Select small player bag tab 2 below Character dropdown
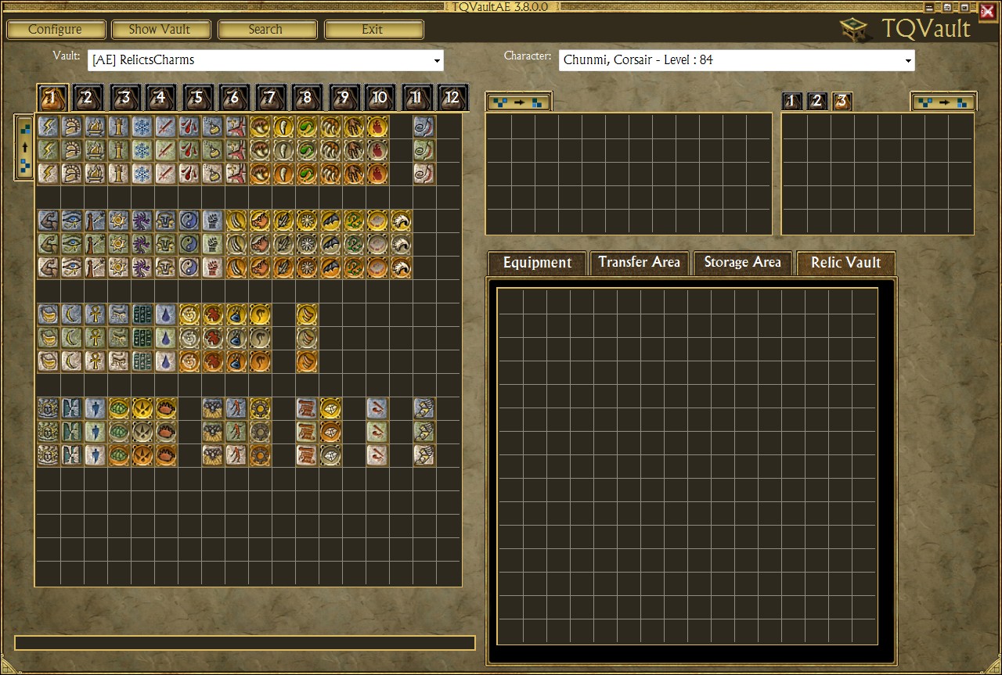1002x675 pixels. tap(817, 101)
